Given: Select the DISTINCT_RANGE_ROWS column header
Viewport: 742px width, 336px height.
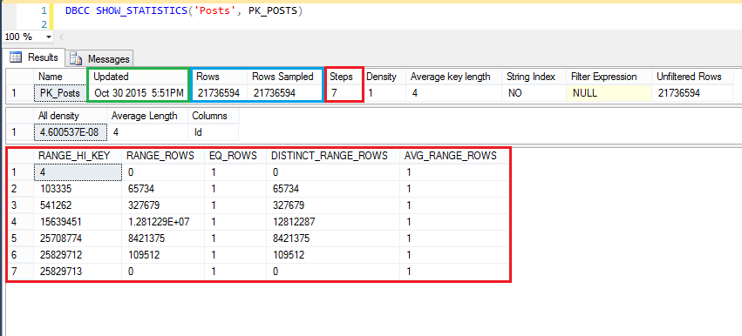Looking at the screenshot, I should coord(333,157).
